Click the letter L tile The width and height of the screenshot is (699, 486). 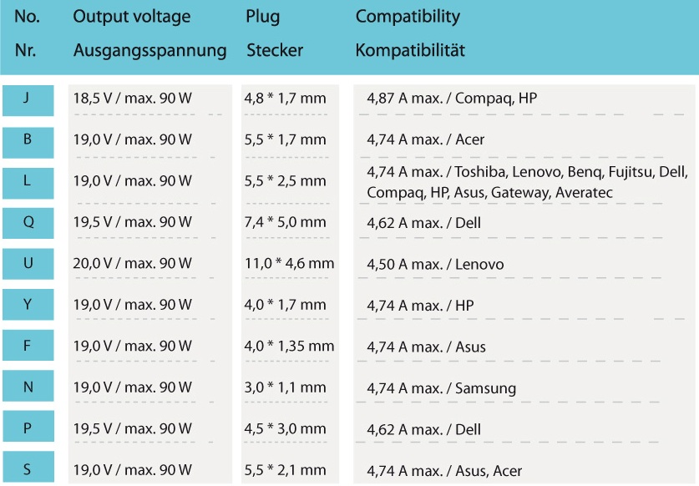pos(28,181)
